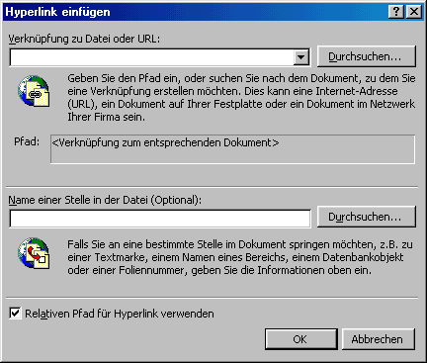
Task: Click the Hyperlink einfügen title bar
Action: click(195, 12)
